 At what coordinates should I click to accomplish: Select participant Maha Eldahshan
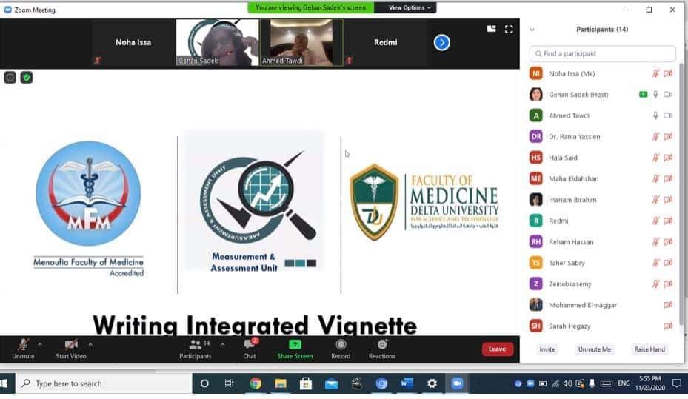point(602,179)
